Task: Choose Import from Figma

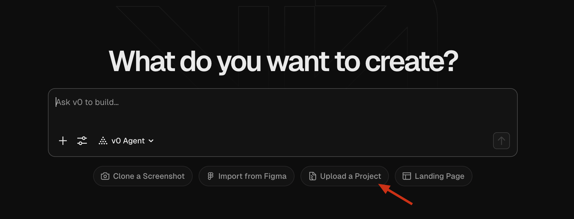Action: pos(247,176)
